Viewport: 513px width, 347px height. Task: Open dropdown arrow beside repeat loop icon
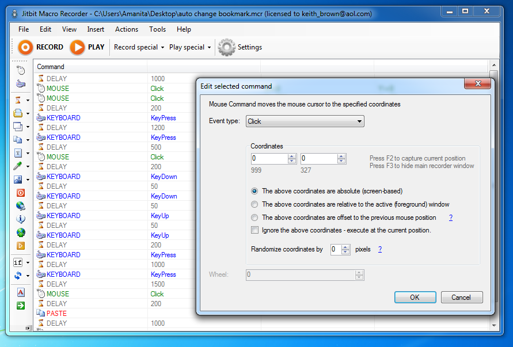coord(28,276)
